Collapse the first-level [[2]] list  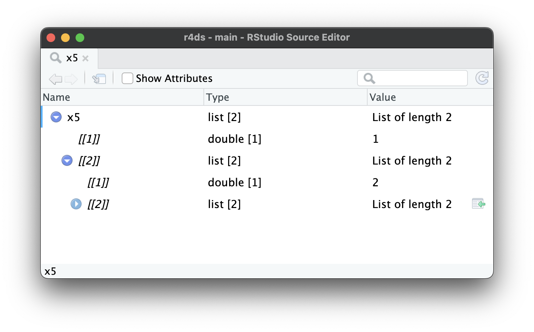click(67, 161)
